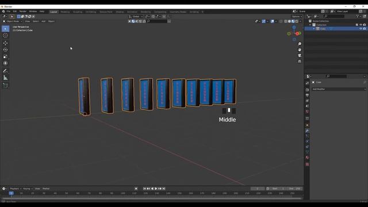This screenshot has height=207, width=368.
Task: Select the Transform tool
Action: (x=5, y=63)
